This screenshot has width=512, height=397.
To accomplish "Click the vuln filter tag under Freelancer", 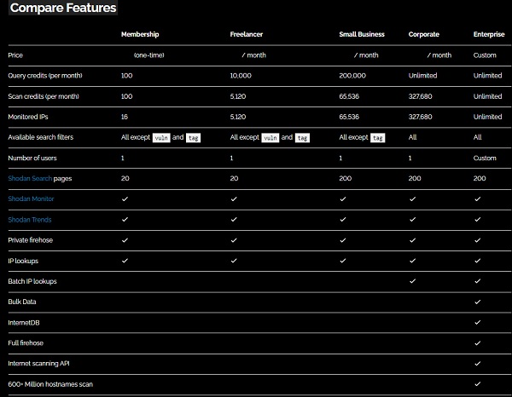I will (x=271, y=138).
